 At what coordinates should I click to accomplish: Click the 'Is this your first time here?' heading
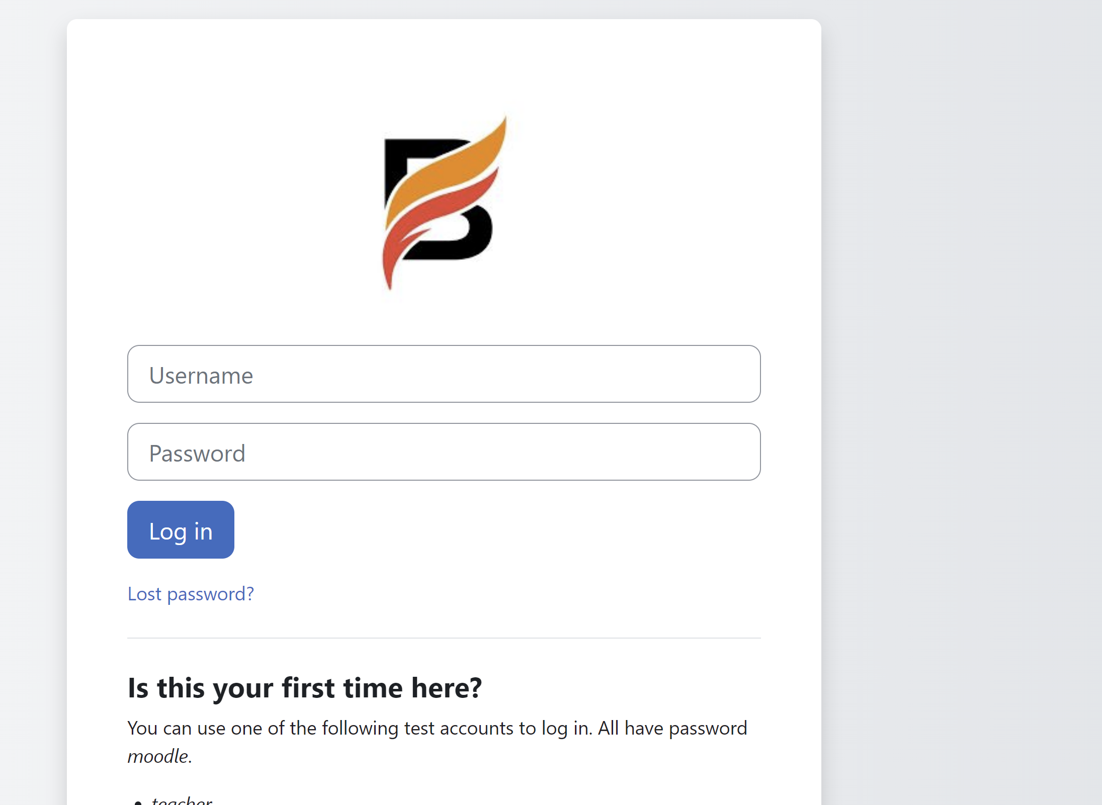(x=305, y=688)
